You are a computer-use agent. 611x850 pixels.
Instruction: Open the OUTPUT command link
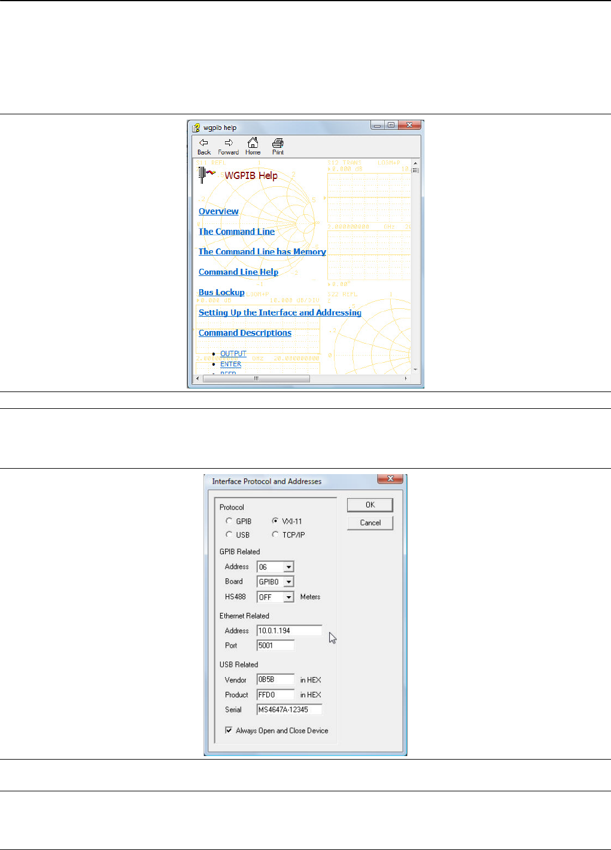(x=233, y=354)
